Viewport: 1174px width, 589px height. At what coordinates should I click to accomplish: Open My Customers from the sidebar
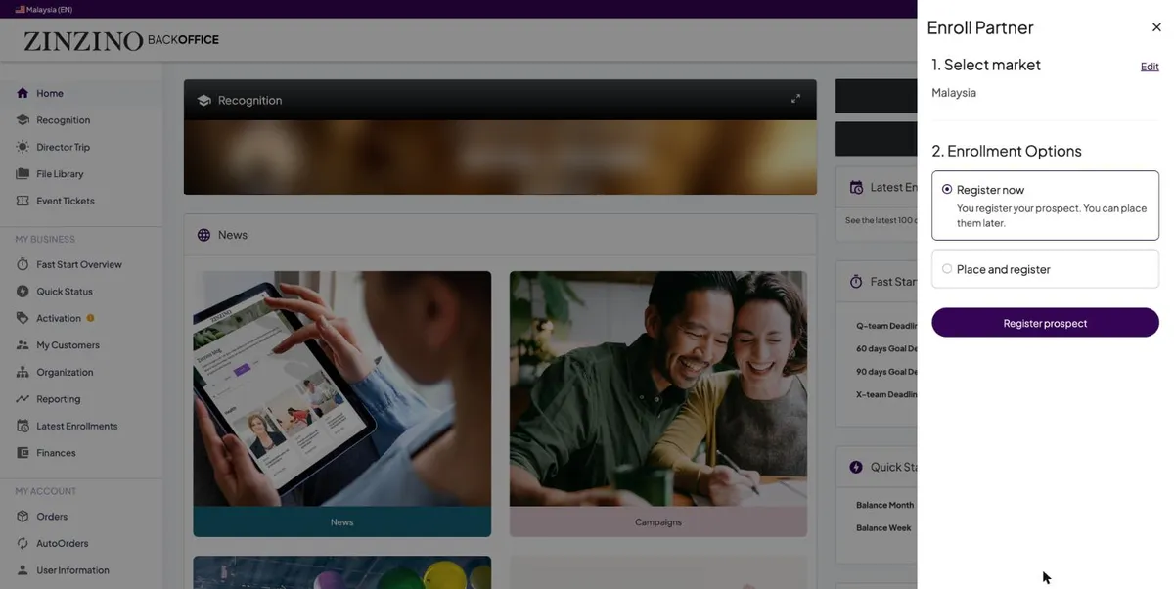68,345
